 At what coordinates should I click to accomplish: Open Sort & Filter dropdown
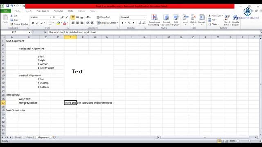tap(227, 20)
